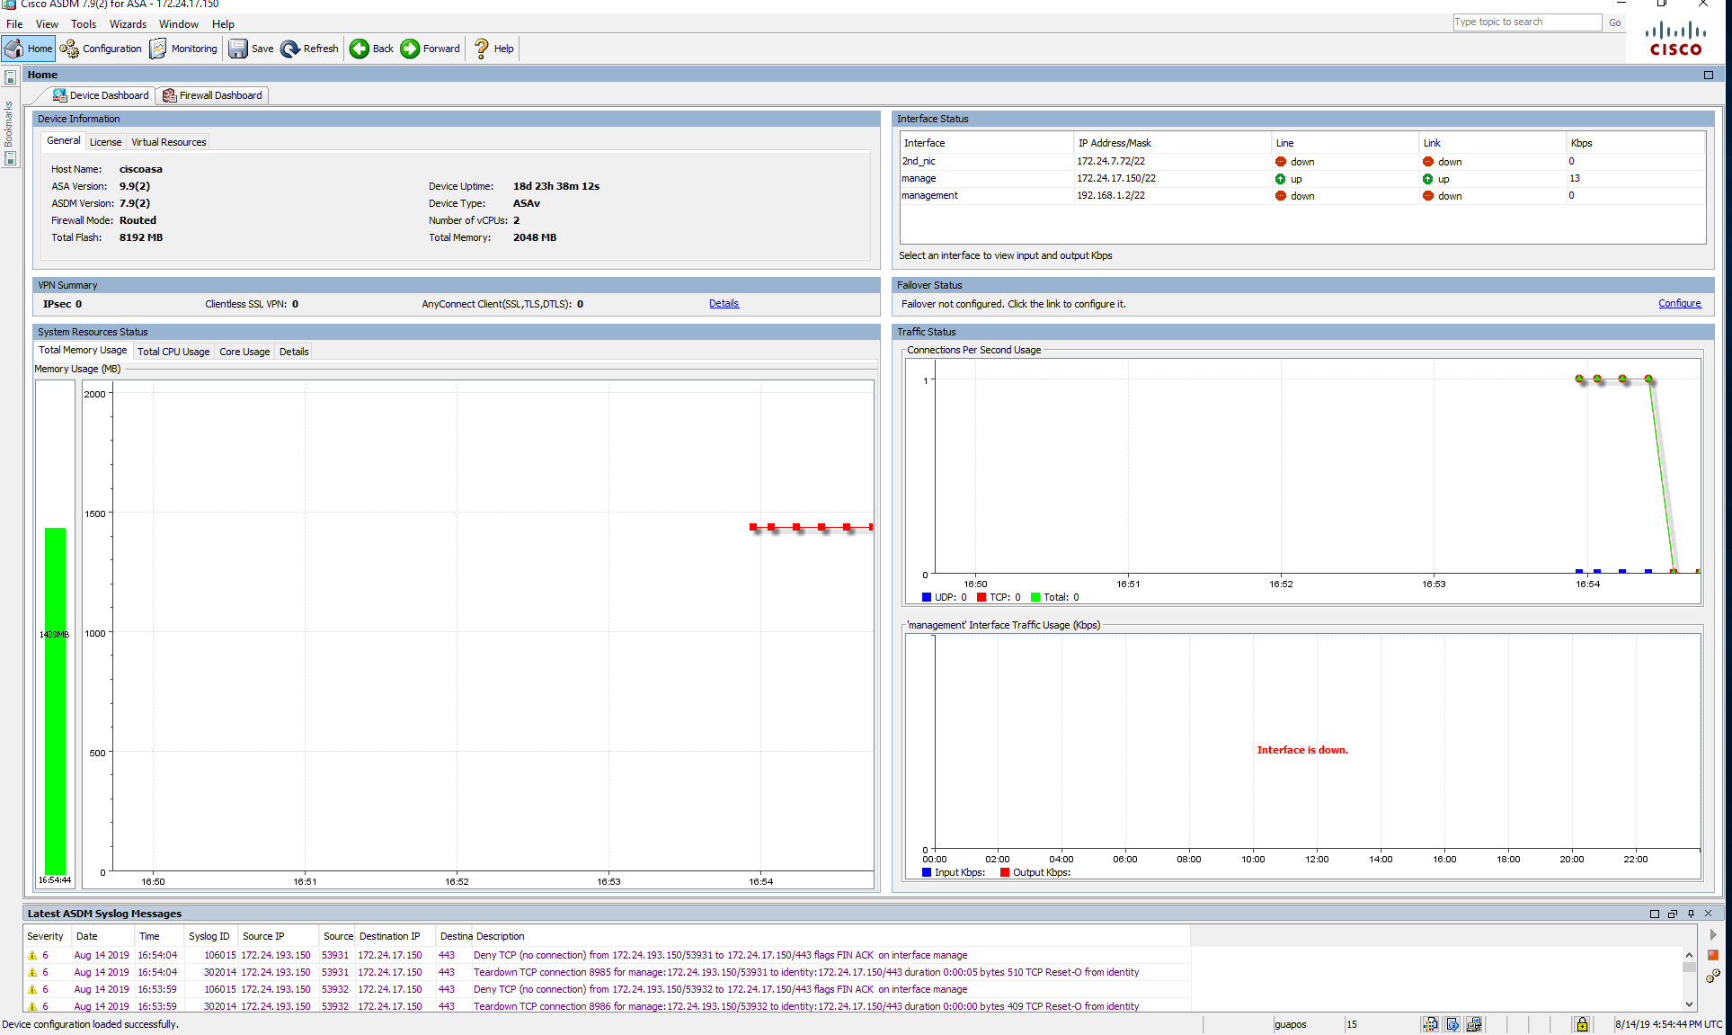The height and width of the screenshot is (1035, 1732).
Task: Navigate Back in ASDM
Action: [370, 49]
